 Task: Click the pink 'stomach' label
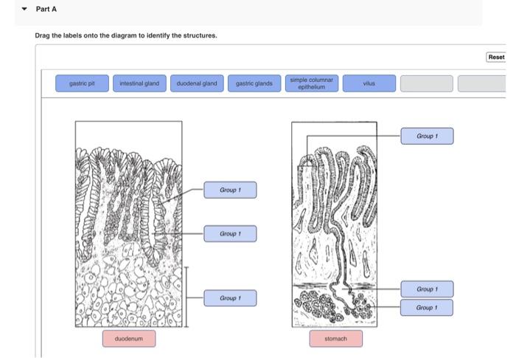[x=335, y=339]
